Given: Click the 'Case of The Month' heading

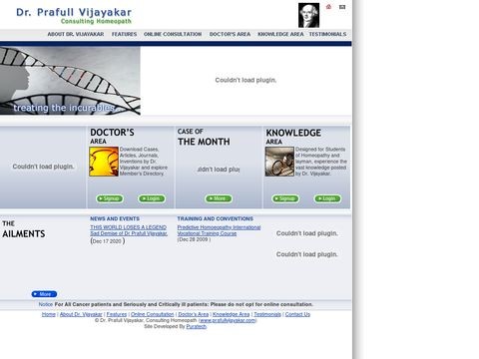Looking at the screenshot, I should [x=204, y=137].
